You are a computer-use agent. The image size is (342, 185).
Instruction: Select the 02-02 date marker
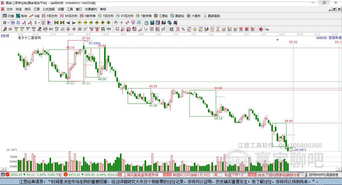click(x=293, y=42)
